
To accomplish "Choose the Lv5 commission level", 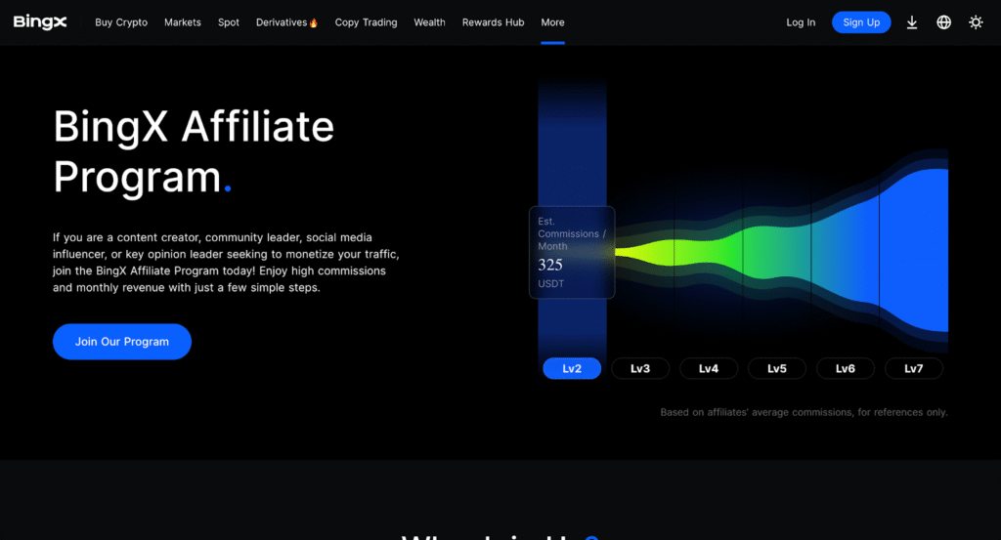I will coord(777,368).
